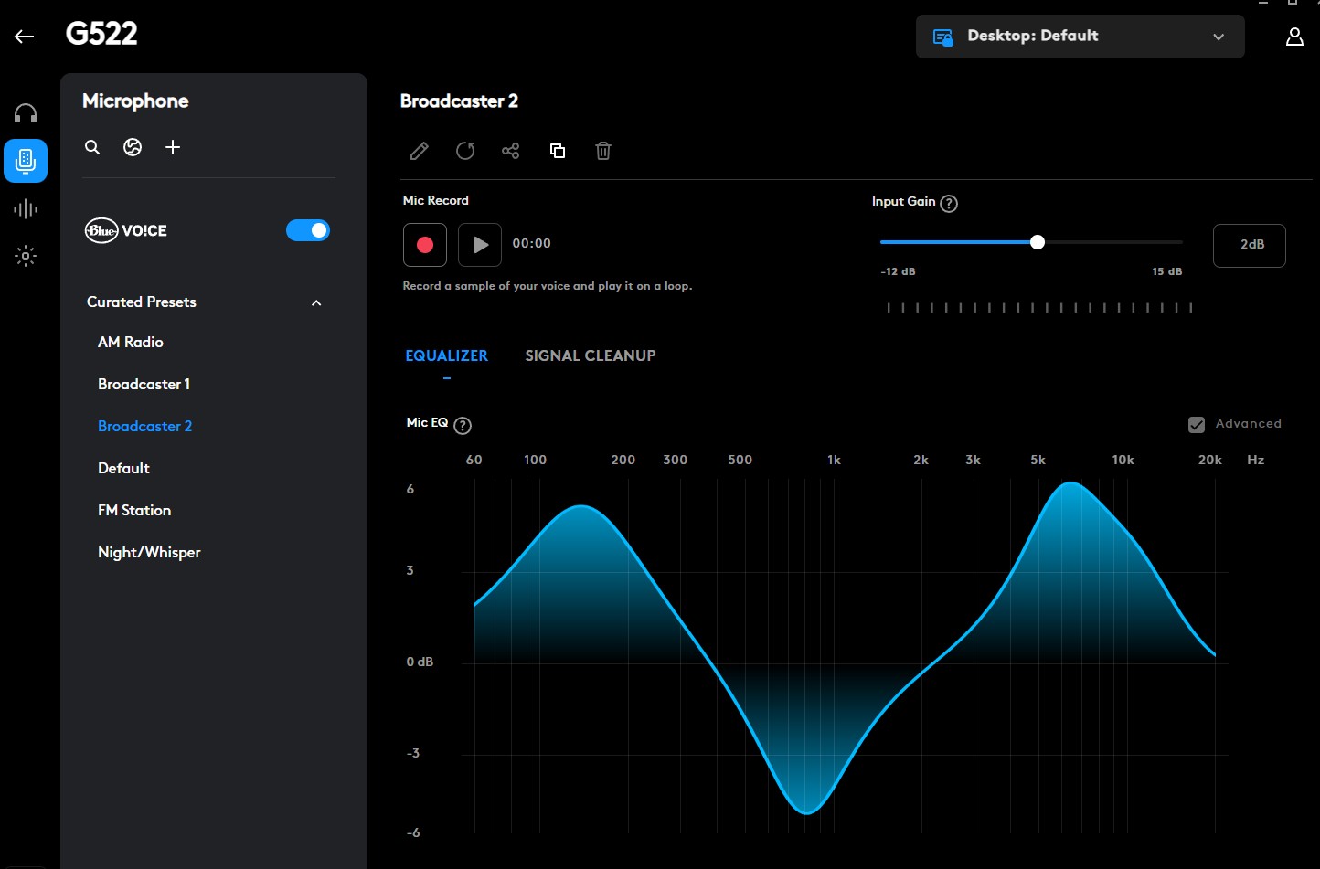Viewport: 1320px width, 869px height.
Task: Click the G522 device title
Action: [x=101, y=34]
